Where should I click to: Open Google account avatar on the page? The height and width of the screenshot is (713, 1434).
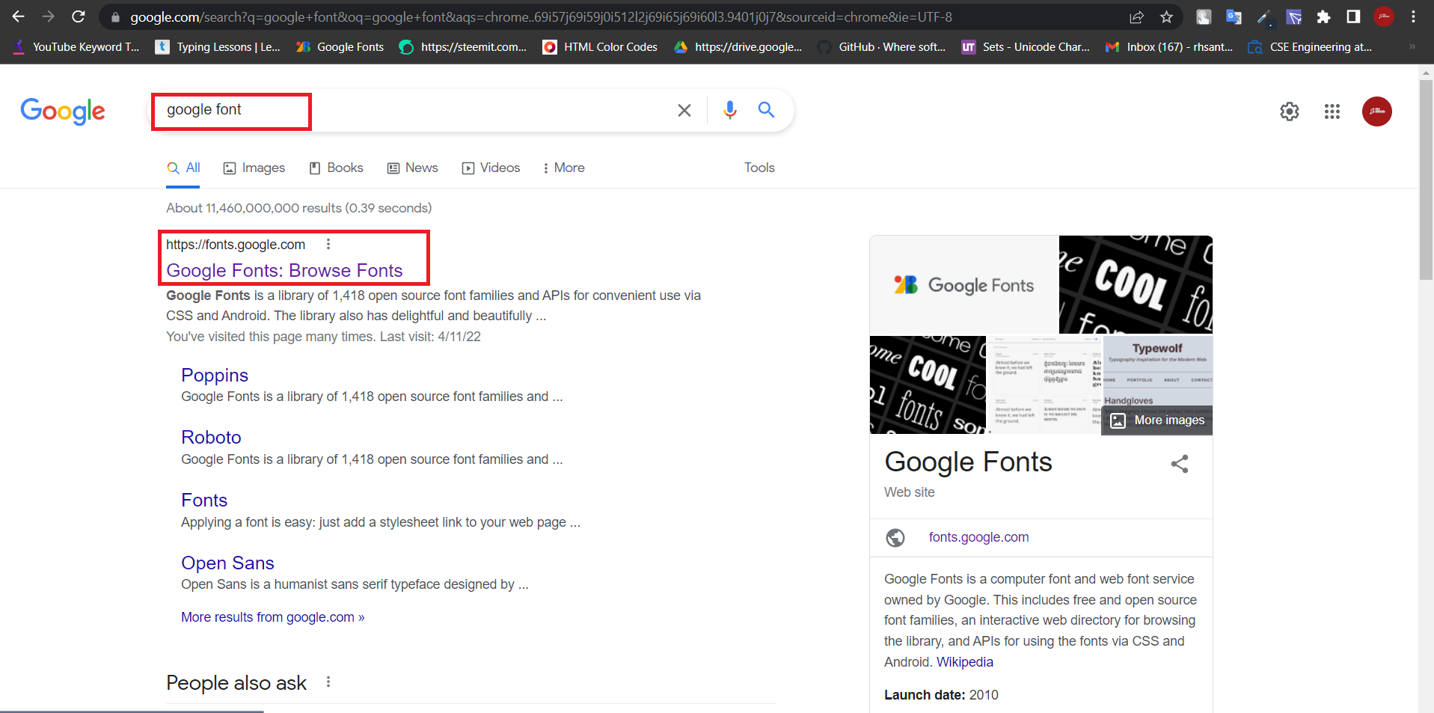click(x=1377, y=111)
